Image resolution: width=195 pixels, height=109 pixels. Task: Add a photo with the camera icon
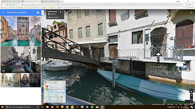pyautogui.click(x=38, y=12)
